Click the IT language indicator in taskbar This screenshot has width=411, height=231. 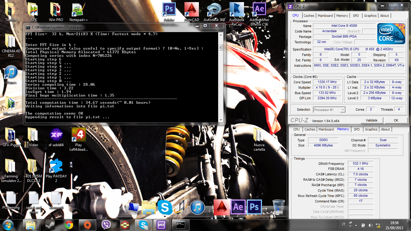pos(344,225)
